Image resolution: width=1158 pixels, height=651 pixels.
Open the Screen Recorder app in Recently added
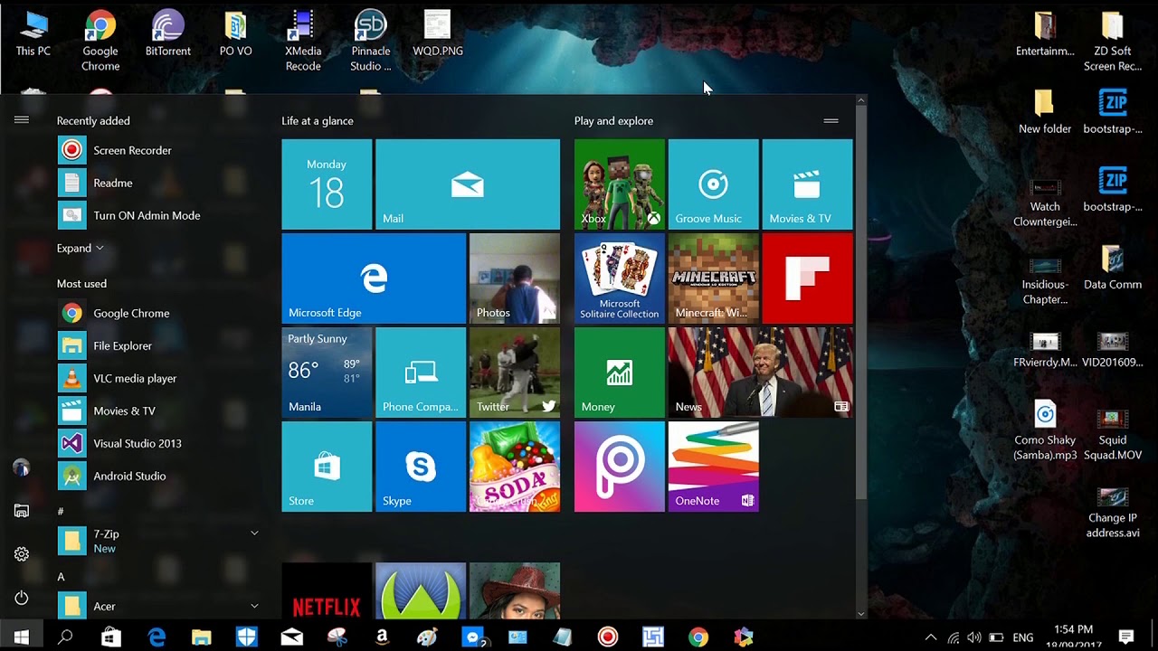158,150
